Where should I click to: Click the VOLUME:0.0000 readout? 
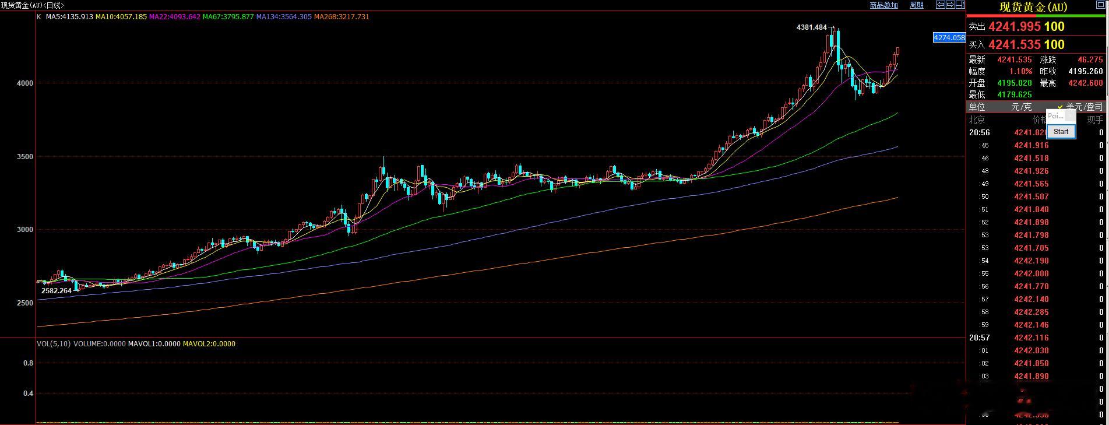click(100, 344)
